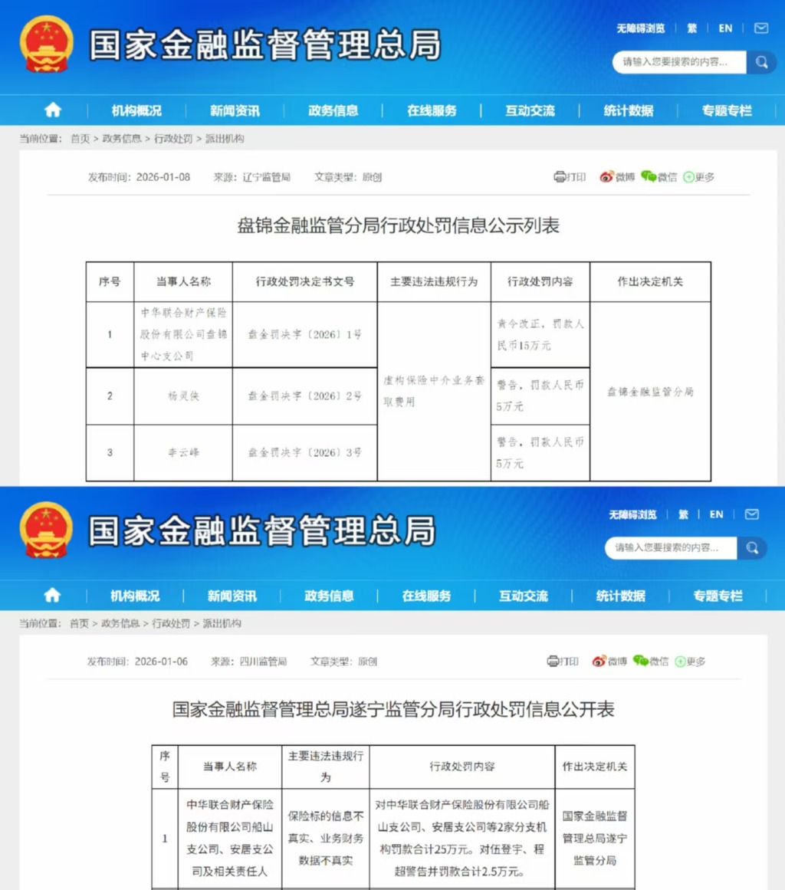This screenshot has width=785, height=890.
Task: Share the 2026-01-08 article to 微信
Action: coord(659,177)
